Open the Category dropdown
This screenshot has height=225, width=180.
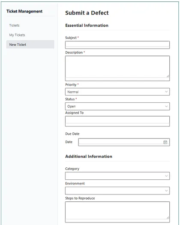[117, 176]
